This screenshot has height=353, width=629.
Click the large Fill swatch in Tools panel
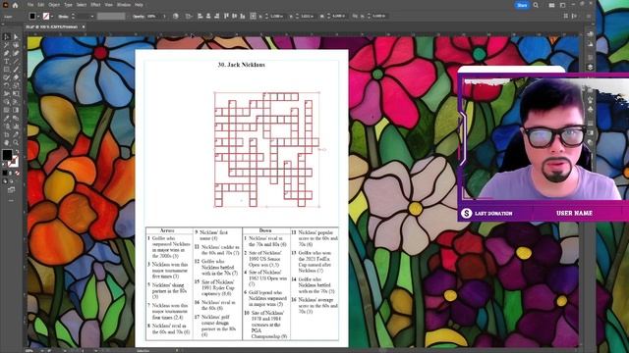(x=7, y=155)
